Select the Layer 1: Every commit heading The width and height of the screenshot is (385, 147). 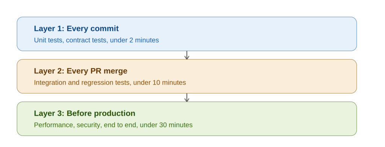[76, 28]
